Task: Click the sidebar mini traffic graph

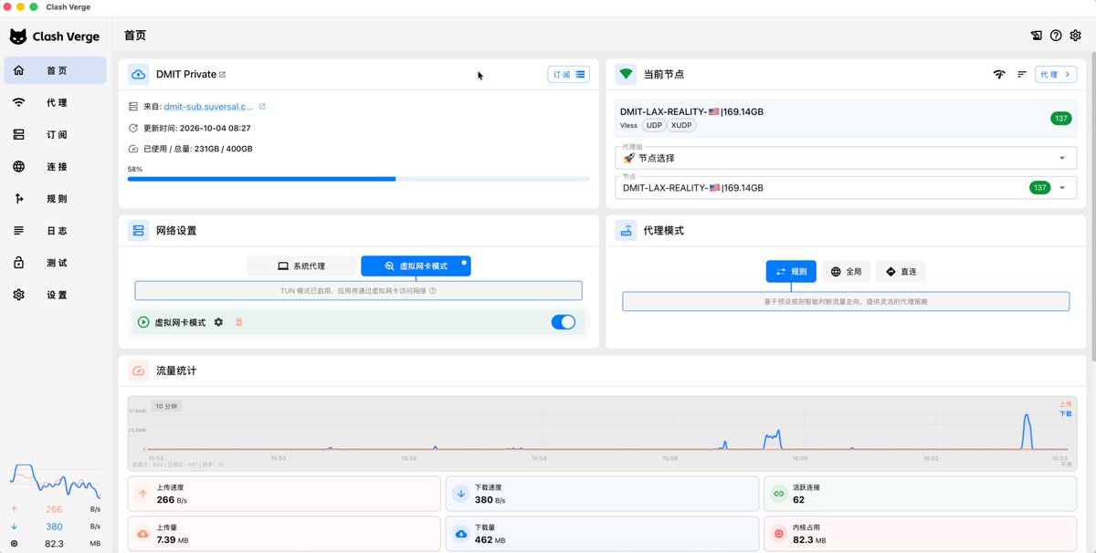Action: coord(55,480)
